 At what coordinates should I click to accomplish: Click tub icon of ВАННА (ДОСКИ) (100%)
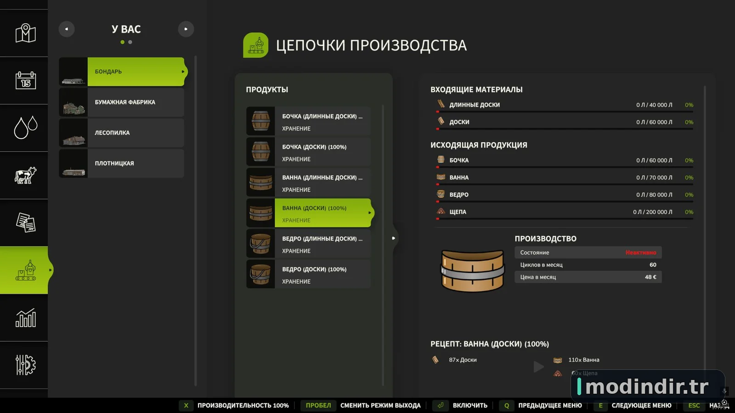tap(261, 213)
